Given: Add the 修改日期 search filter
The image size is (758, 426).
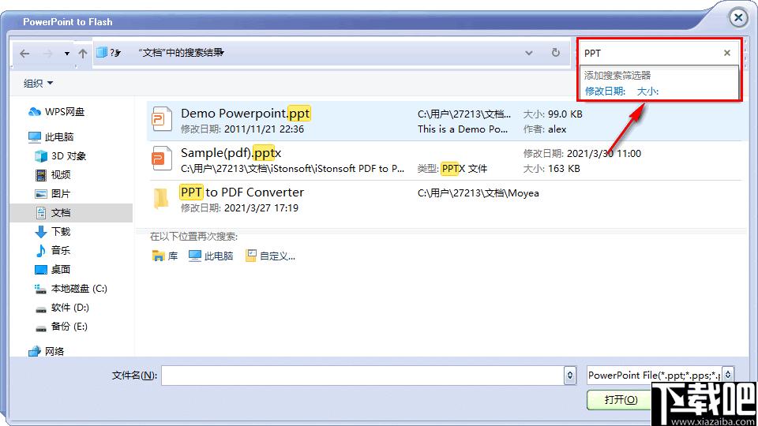Looking at the screenshot, I should click(x=606, y=91).
